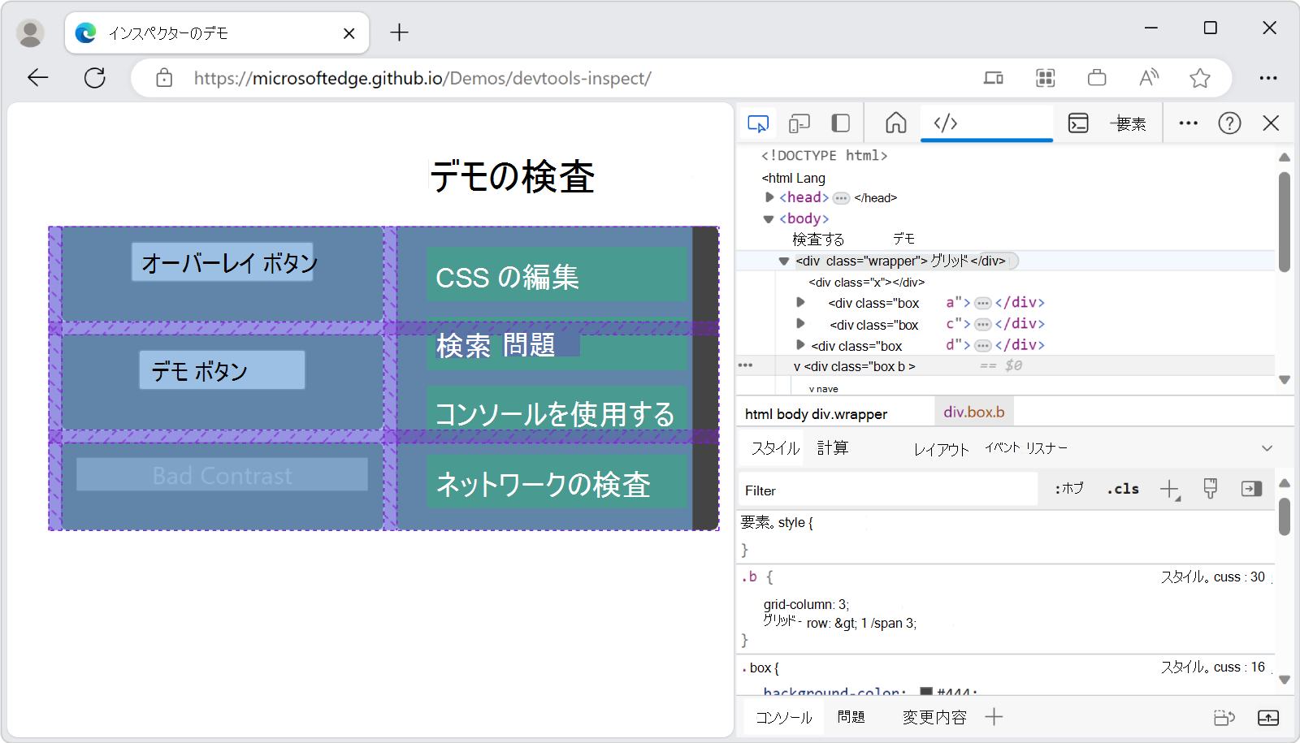Click inside the styles Filter field
Screen dimensions: 1300x743
point(886,490)
